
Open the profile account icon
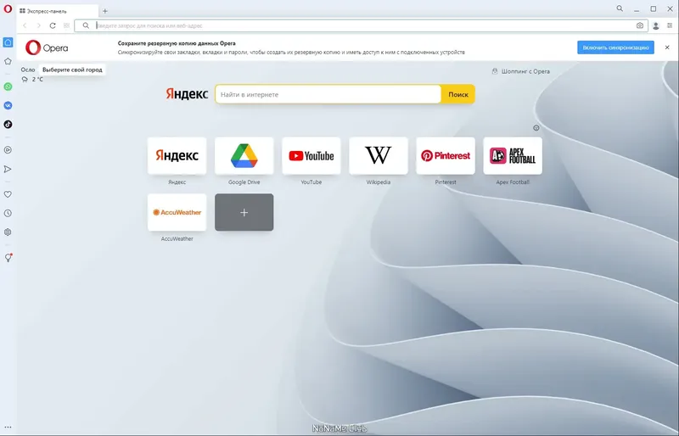(655, 26)
